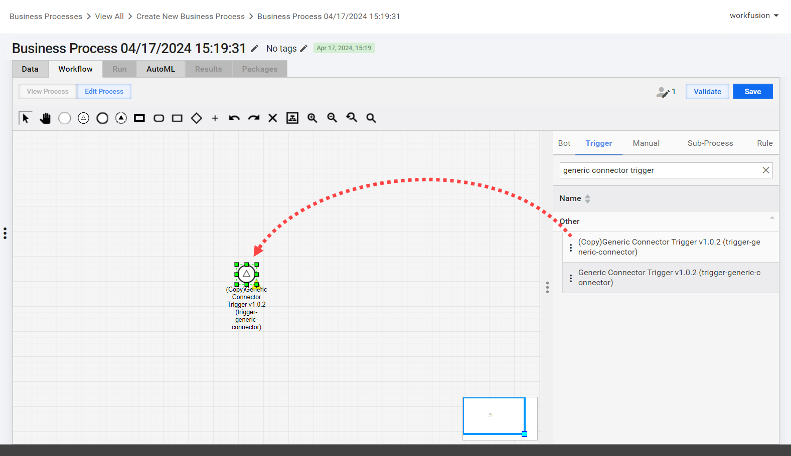The width and height of the screenshot is (791, 456).
Task: Go to View All breadcrumb
Action: [x=109, y=17]
